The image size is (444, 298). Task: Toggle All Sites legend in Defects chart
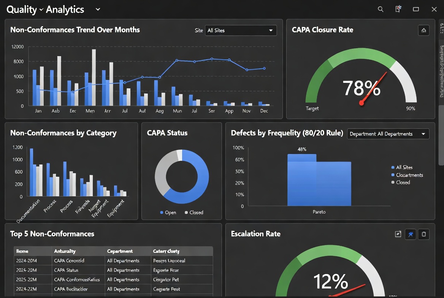point(402,167)
